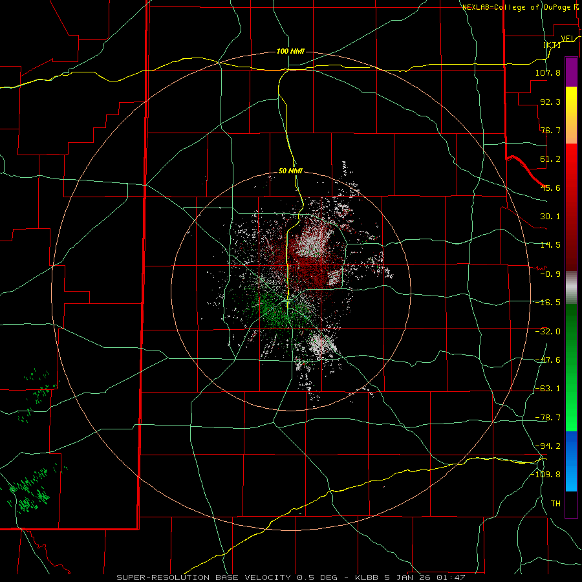
Task: Click the 61.2 velocity scale value
Action: coord(550,159)
